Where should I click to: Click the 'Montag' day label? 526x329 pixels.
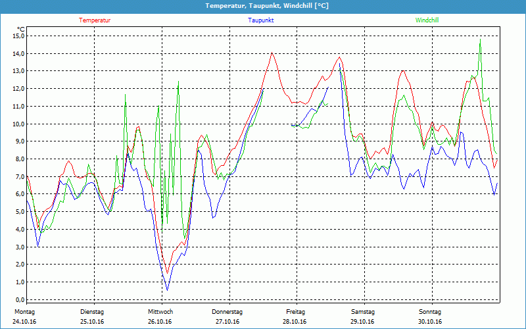[24, 312]
